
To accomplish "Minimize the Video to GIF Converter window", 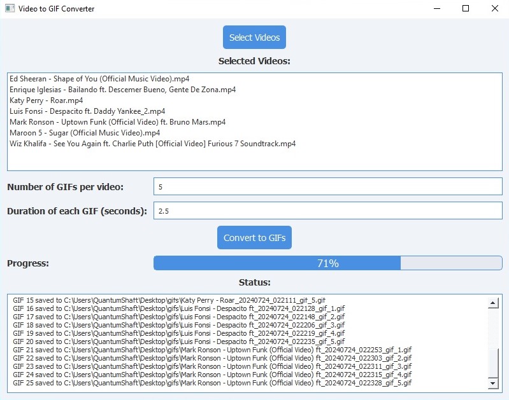I will pos(437,8).
